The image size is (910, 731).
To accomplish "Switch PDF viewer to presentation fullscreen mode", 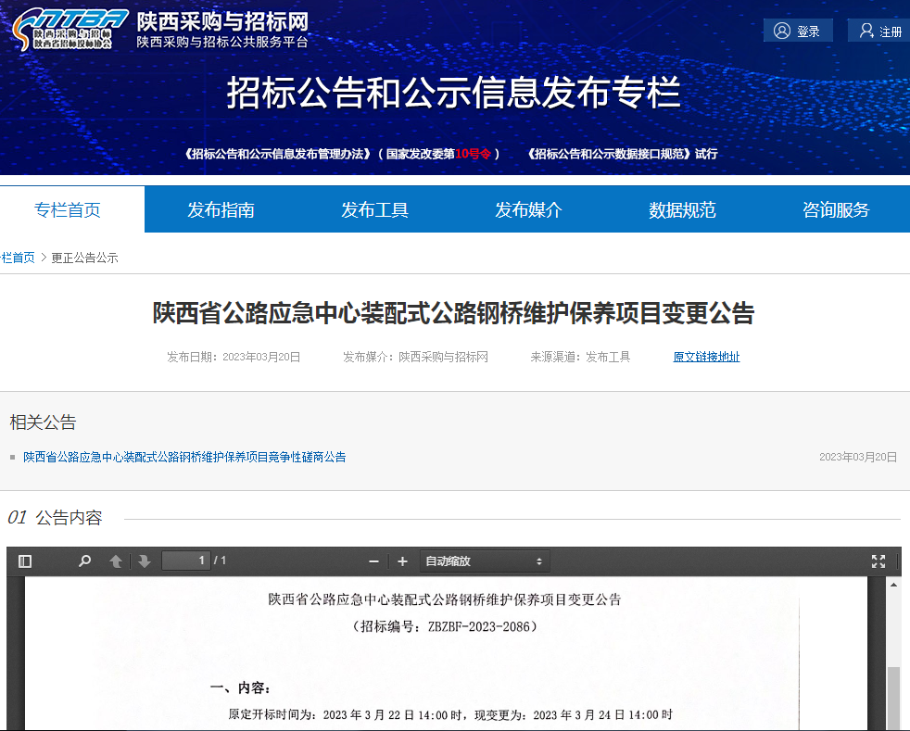I will (x=878, y=561).
